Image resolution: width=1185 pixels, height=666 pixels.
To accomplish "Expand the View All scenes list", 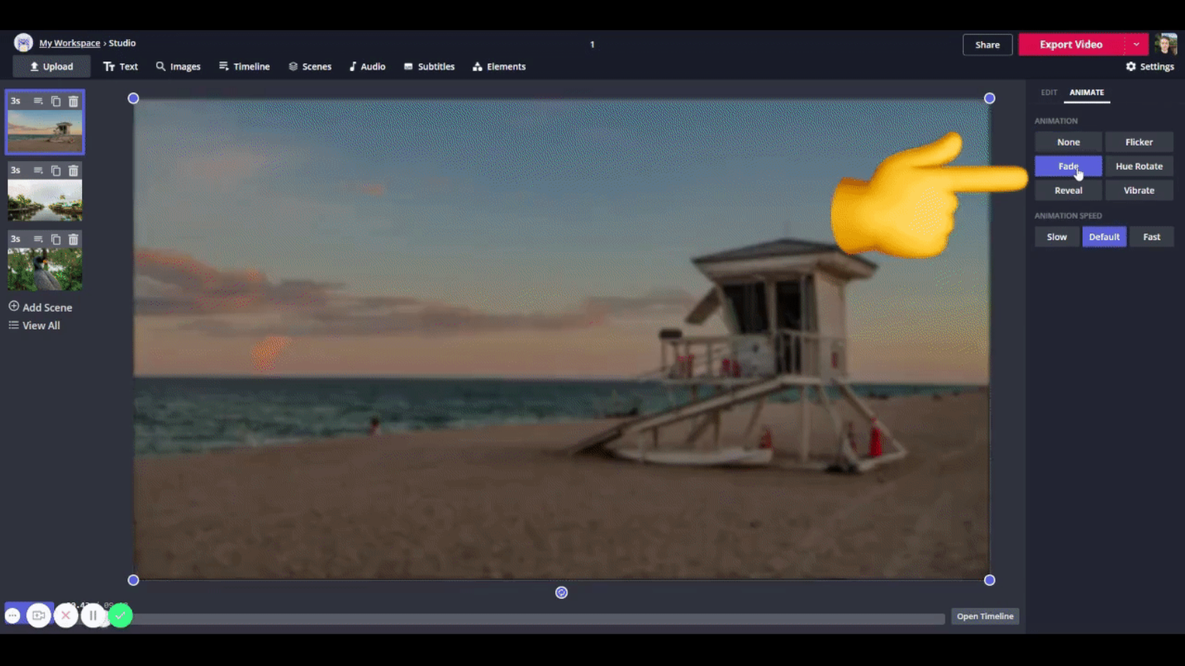I will [34, 326].
